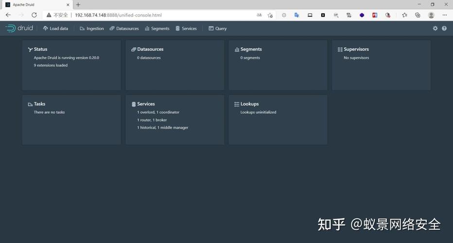The height and width of the screenshot is (243, 453).
Task: Open the help question mark menu
Action: (444, 28)
